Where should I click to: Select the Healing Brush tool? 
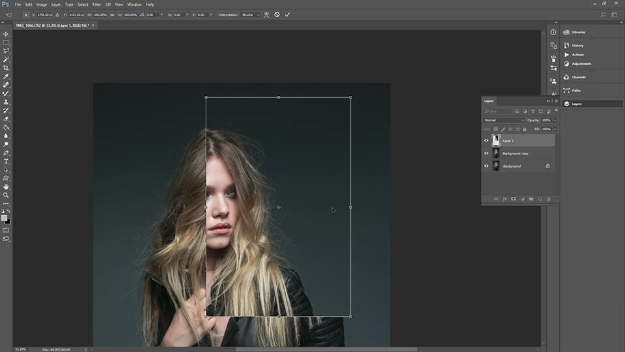(6, 85)
